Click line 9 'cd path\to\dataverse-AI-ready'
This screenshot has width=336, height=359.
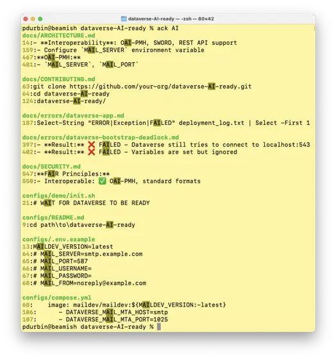[79, 225]
